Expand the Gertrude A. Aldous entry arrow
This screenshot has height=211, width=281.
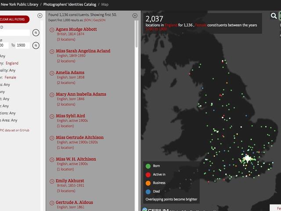pos(52,203)
